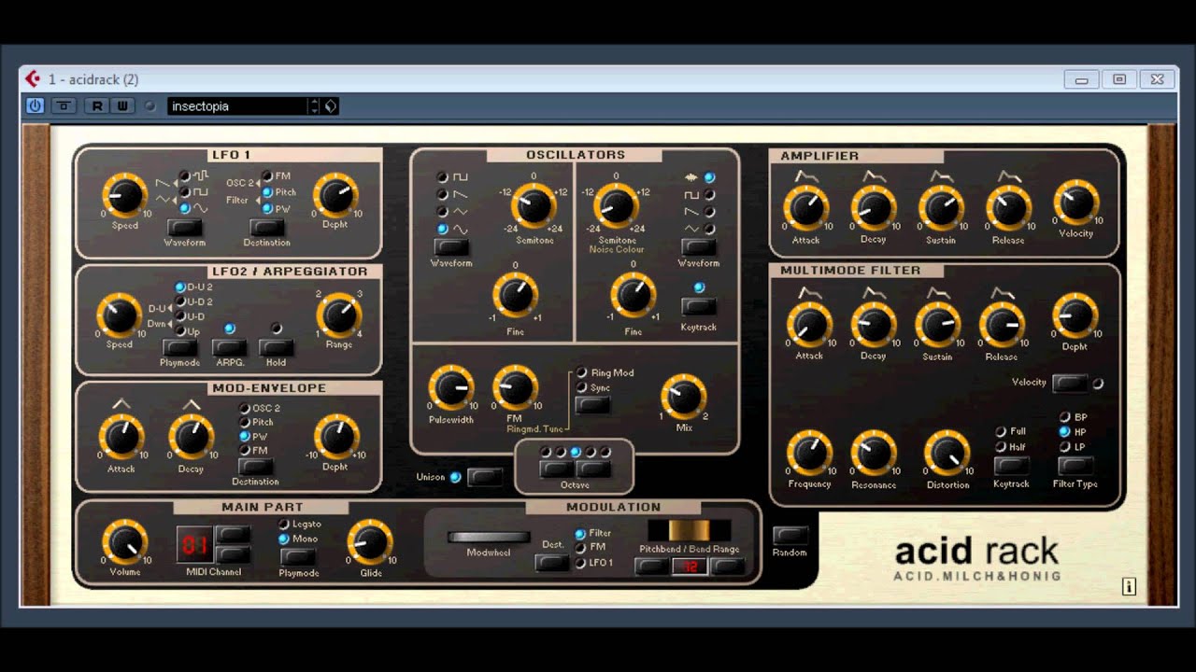This screenshot has width=1196, height=672.
Task: Click the filter Keytrack Full/Half button
Action: point(1012,465)
